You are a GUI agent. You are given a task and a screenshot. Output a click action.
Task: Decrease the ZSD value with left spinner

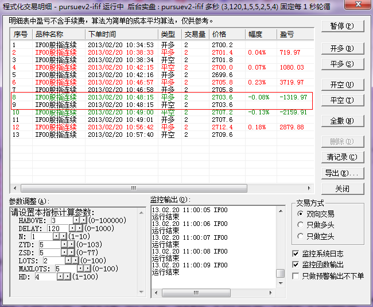[64, 252]
